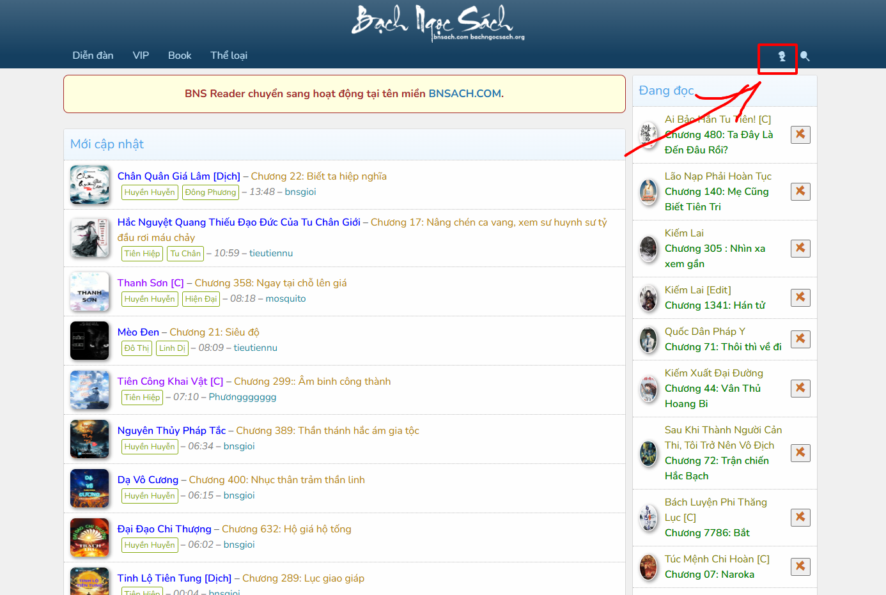Image resolution: width=886 pixels, height=595 pixels.
Task: Click the Tu Chân genre tag
Action: pos(185,254)
